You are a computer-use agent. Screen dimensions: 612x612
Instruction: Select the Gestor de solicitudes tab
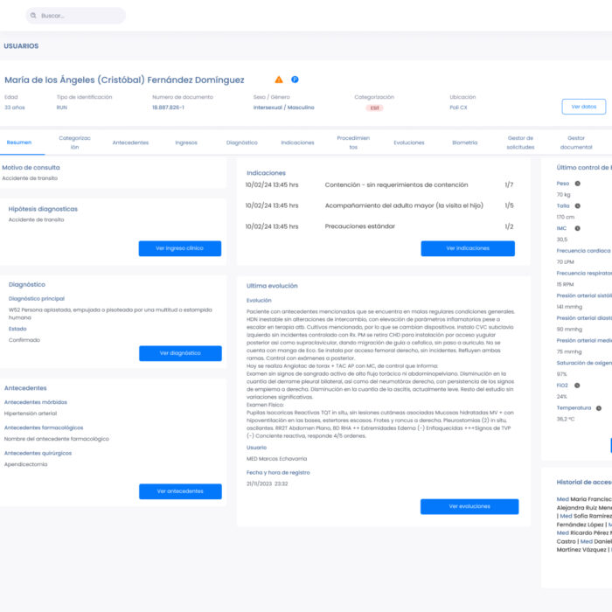(520, 143)
